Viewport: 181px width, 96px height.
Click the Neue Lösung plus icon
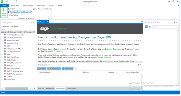click(x=4, y=10)
